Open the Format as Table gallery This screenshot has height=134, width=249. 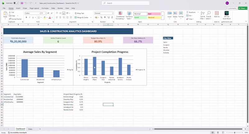click(129, 16)
